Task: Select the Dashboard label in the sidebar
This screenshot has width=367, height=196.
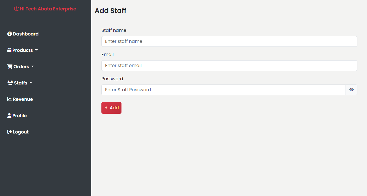Action: [x=26, y=34]
